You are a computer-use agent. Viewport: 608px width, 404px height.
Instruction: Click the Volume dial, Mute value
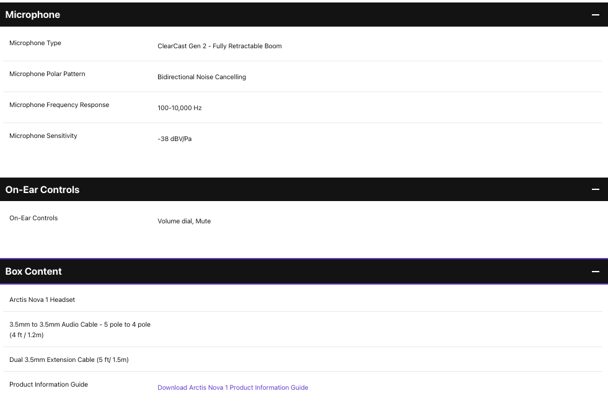184,221
